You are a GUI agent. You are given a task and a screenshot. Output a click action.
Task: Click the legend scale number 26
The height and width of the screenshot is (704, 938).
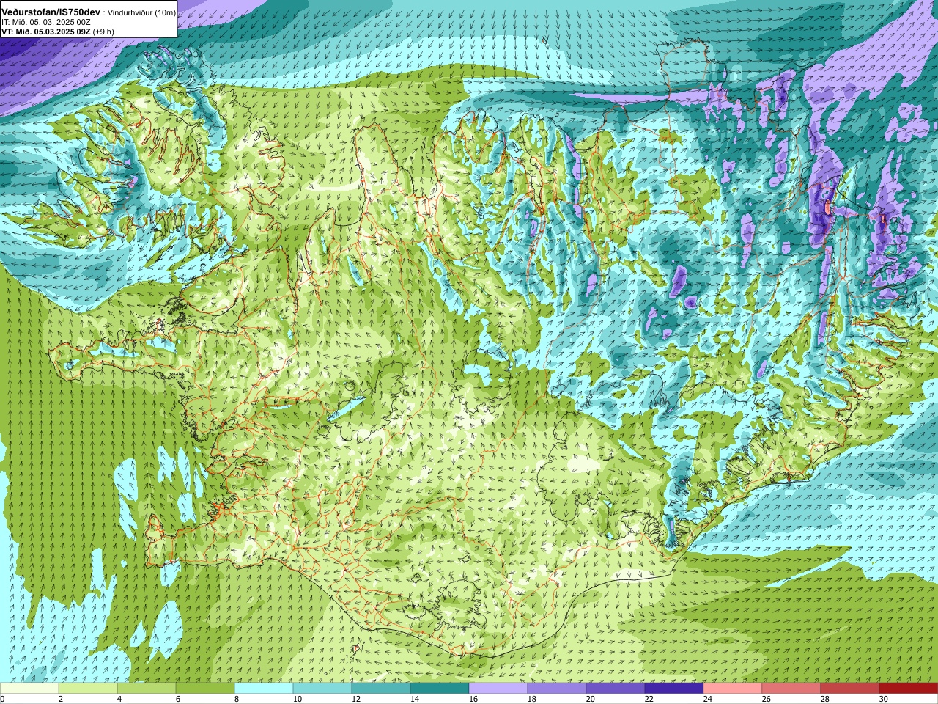coord(767,699)
